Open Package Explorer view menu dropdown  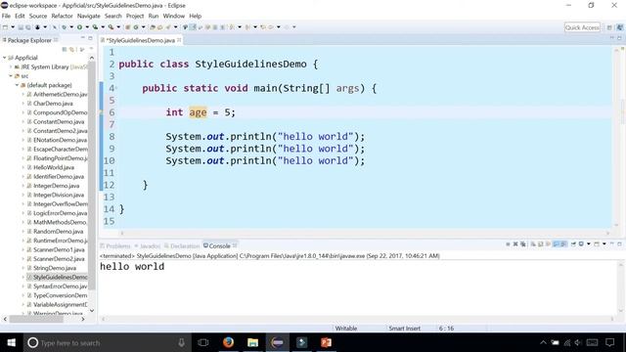point(91,49)
